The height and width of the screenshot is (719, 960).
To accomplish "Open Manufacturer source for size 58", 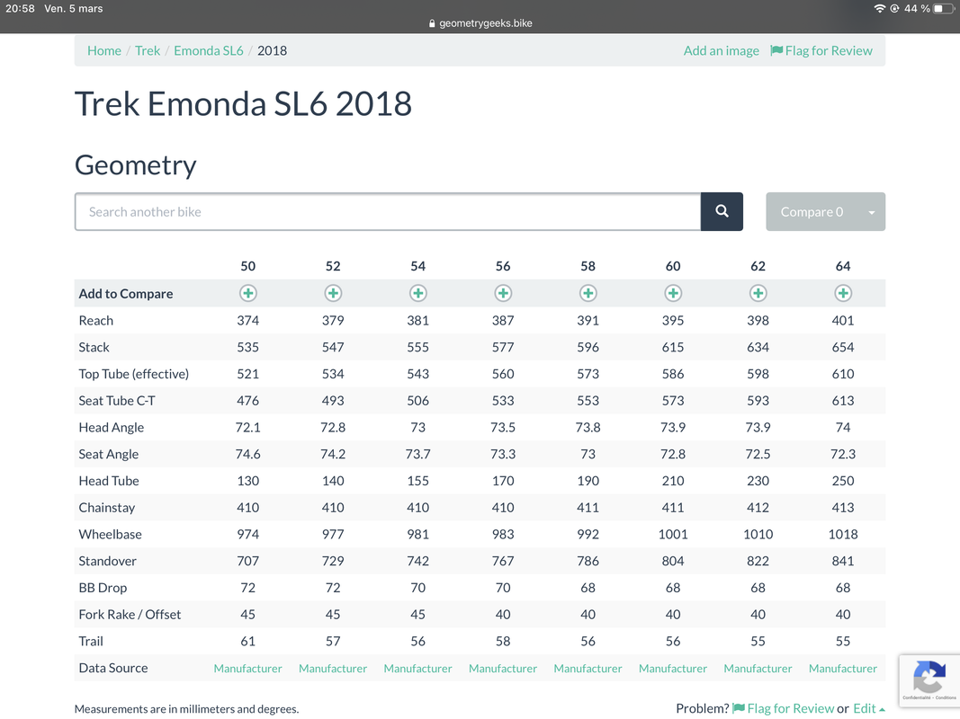I will point(588,669).
